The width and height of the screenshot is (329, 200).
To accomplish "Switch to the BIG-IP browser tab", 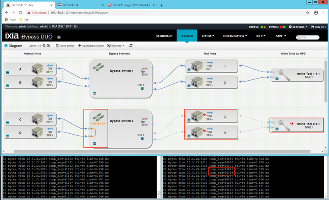I will click(x=129, y=5).
